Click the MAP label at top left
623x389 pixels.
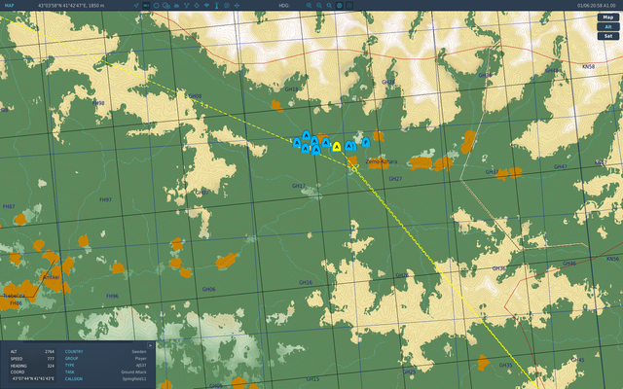point(9,6)
